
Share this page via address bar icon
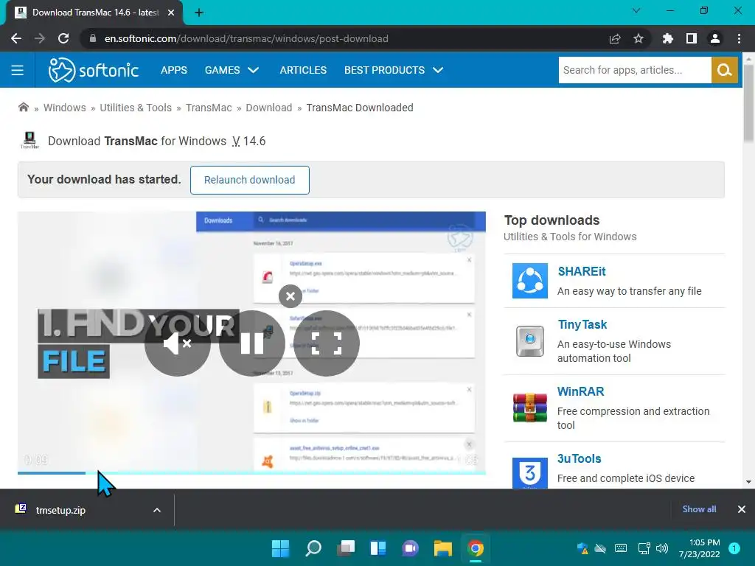point(615,38)
